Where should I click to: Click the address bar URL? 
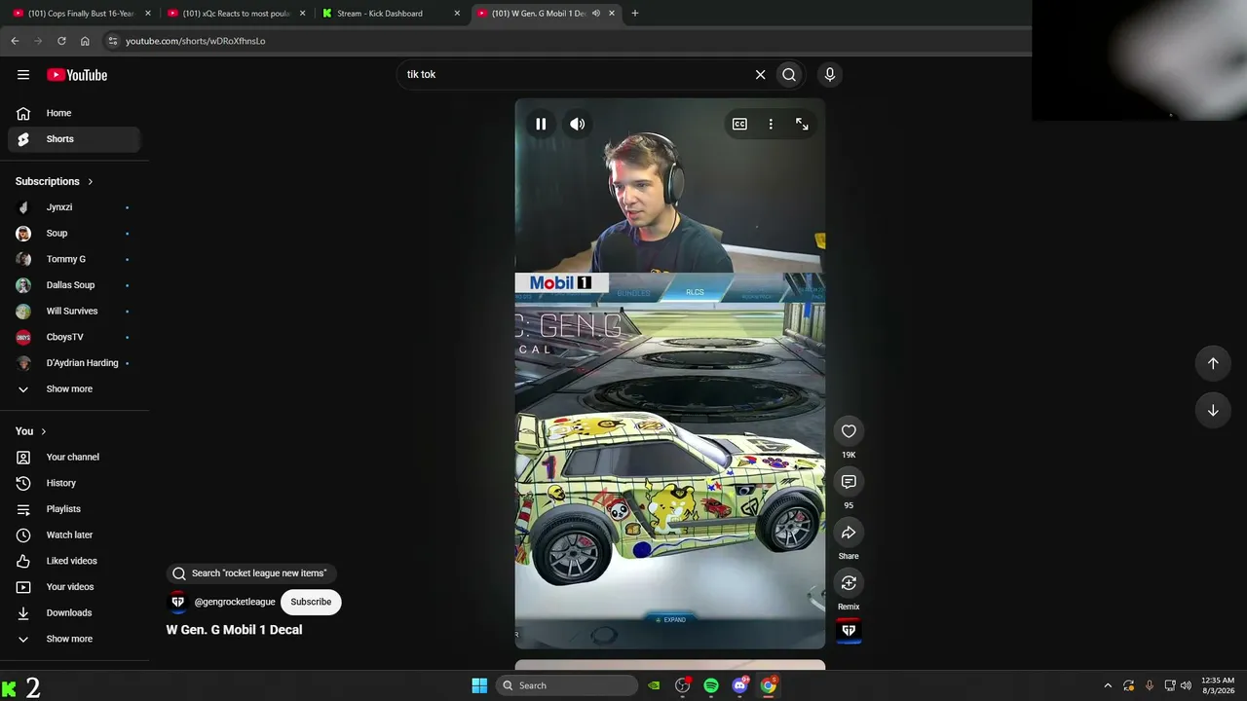(196, 41)
